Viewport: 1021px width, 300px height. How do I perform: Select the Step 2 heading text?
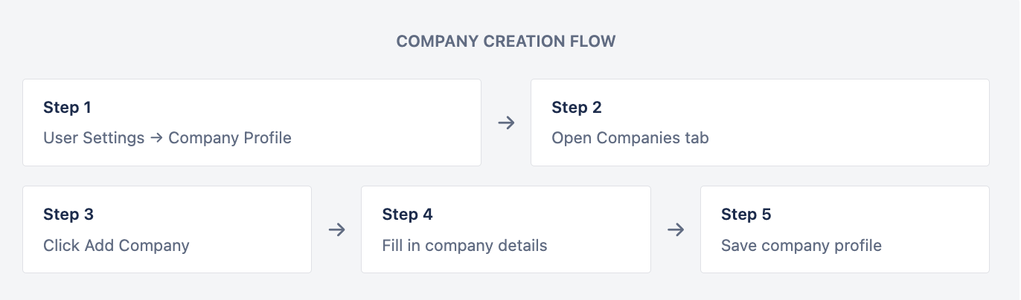tap(576, 108)
